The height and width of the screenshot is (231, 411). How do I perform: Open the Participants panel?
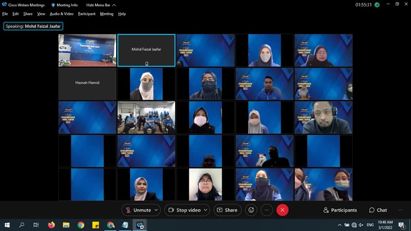(x=340, y=210)
